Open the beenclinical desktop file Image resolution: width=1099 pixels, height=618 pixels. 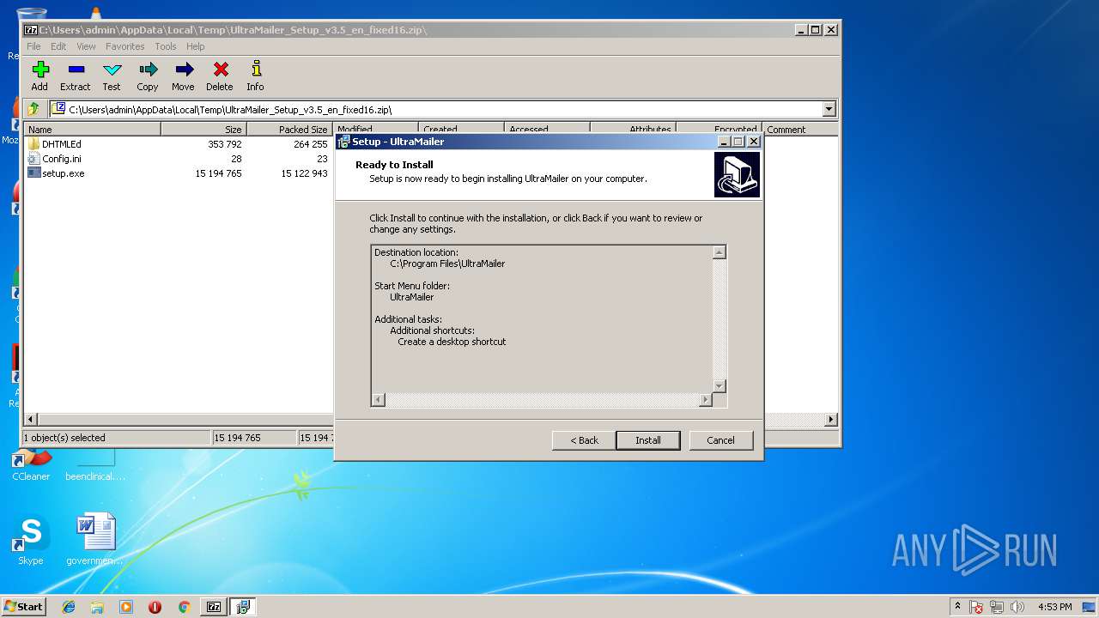pos(95,466)
